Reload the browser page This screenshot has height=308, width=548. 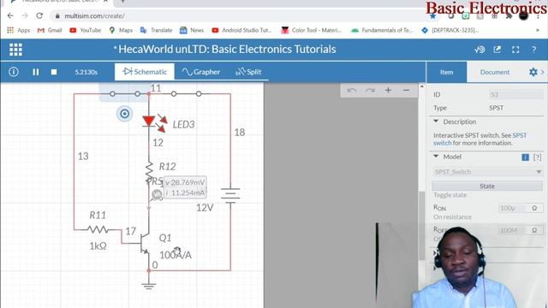click(39, 15)
